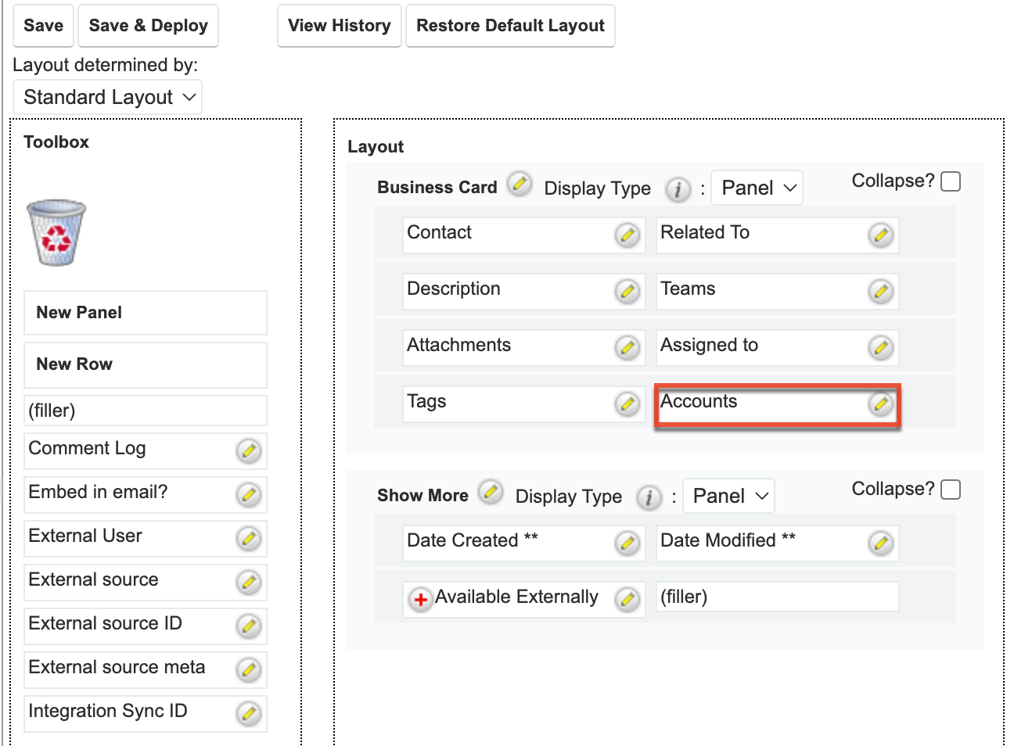Edit the Date Created field
Screen dimensions: 1014x746
click(x=627, y=543)
